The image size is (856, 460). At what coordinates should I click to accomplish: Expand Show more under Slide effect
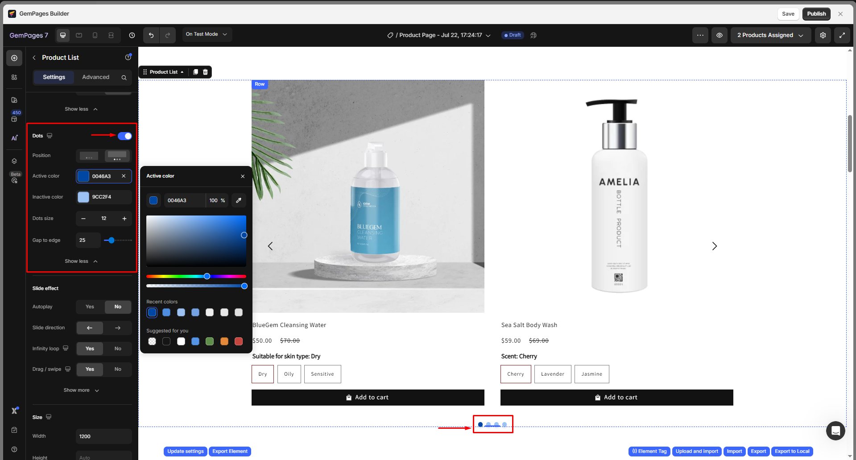click(81, 390)
